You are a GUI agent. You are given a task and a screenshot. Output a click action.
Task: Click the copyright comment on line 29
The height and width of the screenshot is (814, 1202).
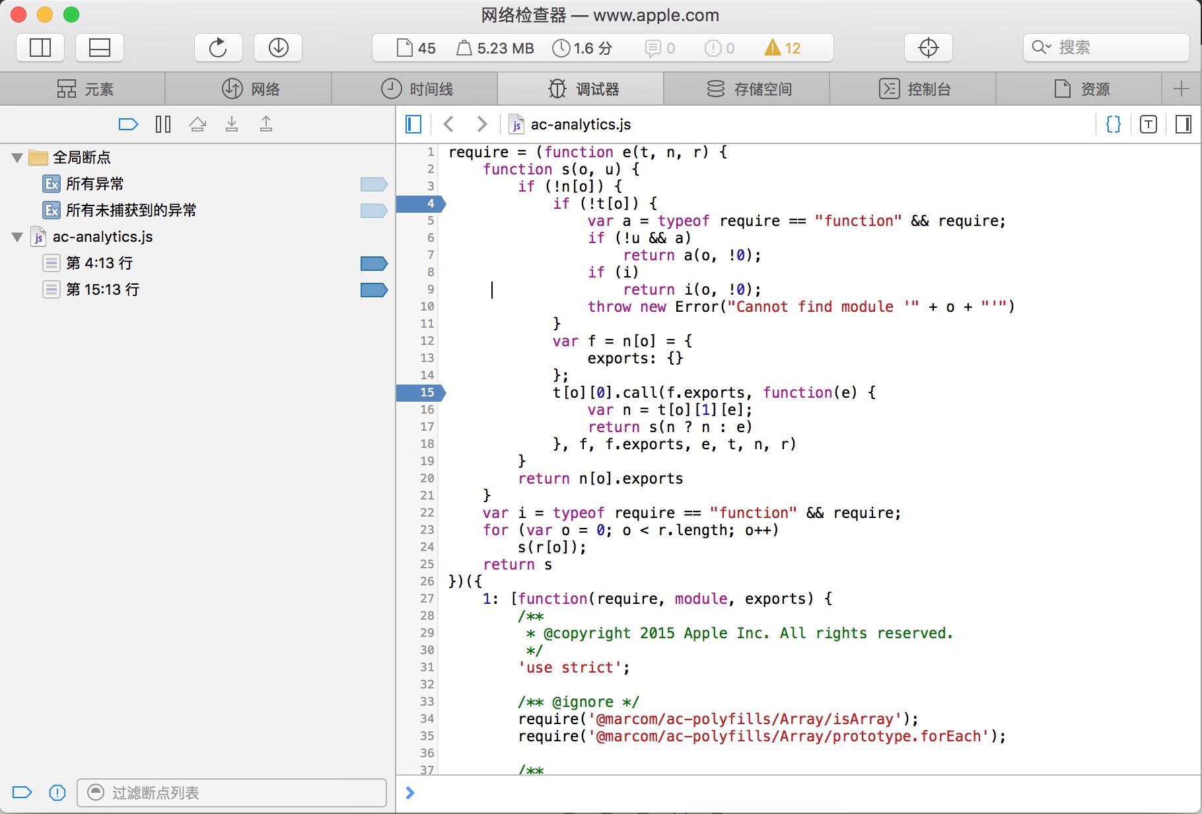click(x=739, y=633)
